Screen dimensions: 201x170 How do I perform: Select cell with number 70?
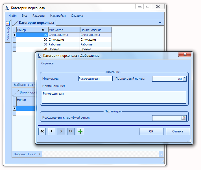coord(32,49)
